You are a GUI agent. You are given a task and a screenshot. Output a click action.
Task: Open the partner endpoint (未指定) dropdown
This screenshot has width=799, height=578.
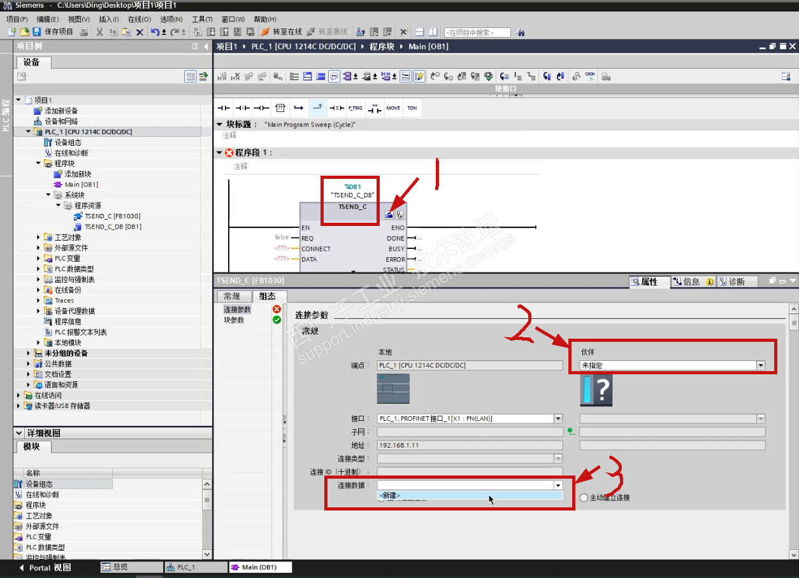[760, 365]
